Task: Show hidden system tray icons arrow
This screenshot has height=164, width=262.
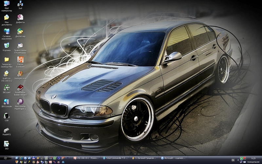Action: [x=238, y=160]
